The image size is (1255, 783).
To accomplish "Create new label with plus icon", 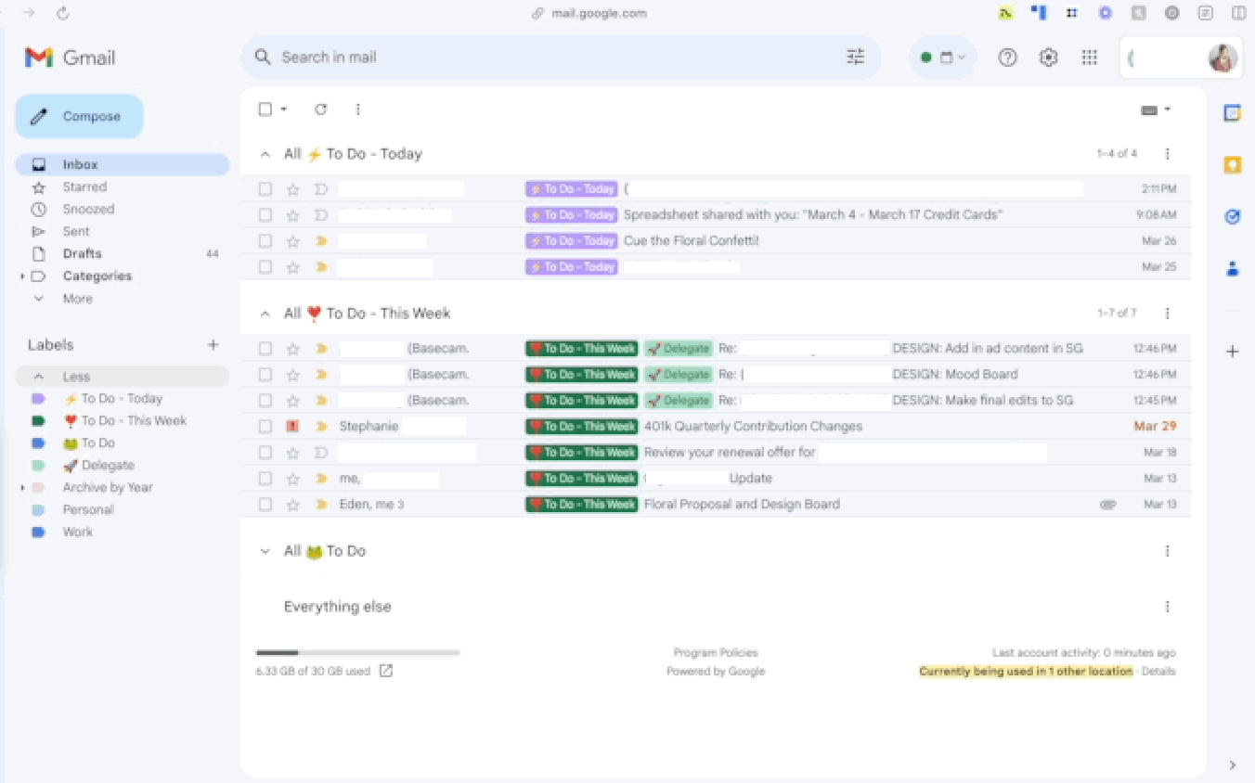I will click(x=213, y=345).
